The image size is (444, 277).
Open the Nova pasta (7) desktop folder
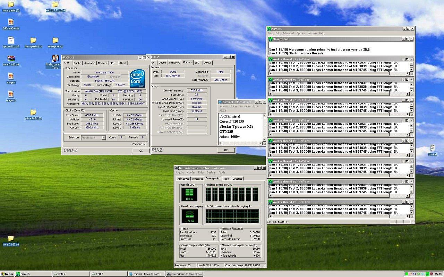(x=11, y=5)
